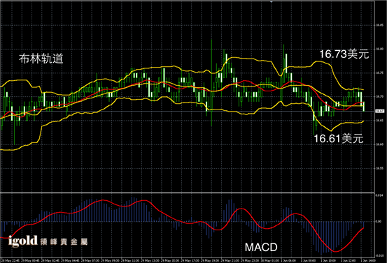
Task: Select the 布林轨道 Bollinger band label
Action: click(41, 59)
